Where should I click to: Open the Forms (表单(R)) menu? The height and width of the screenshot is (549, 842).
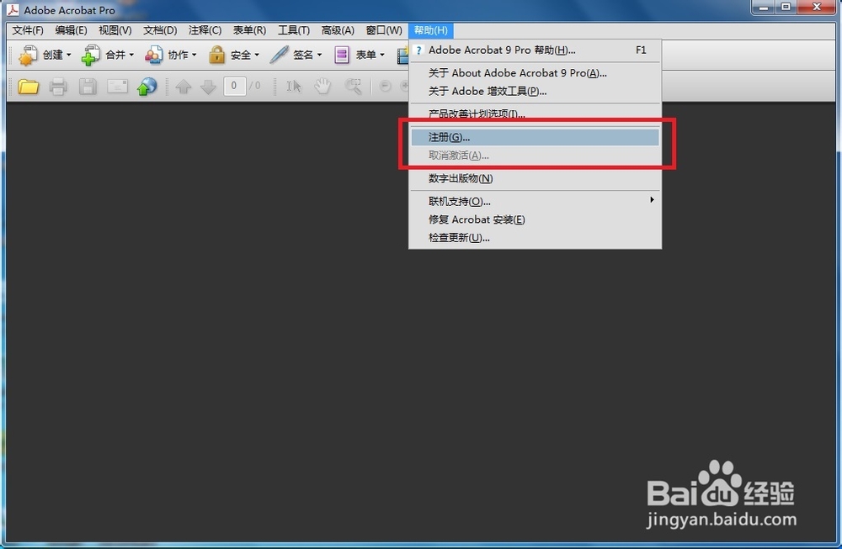(249, 30)
